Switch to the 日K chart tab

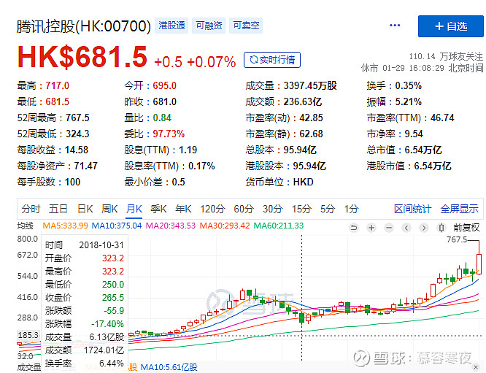(x=85, y=209)
